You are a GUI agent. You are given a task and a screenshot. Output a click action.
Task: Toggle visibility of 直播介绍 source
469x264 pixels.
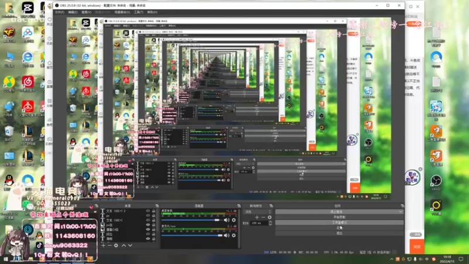pyautogui.click(x=148, y=229)
